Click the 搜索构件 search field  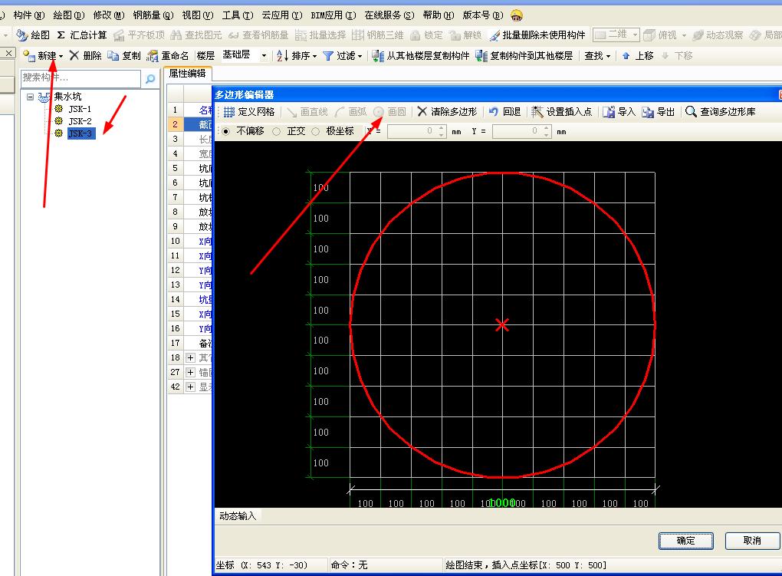(80, 78)
